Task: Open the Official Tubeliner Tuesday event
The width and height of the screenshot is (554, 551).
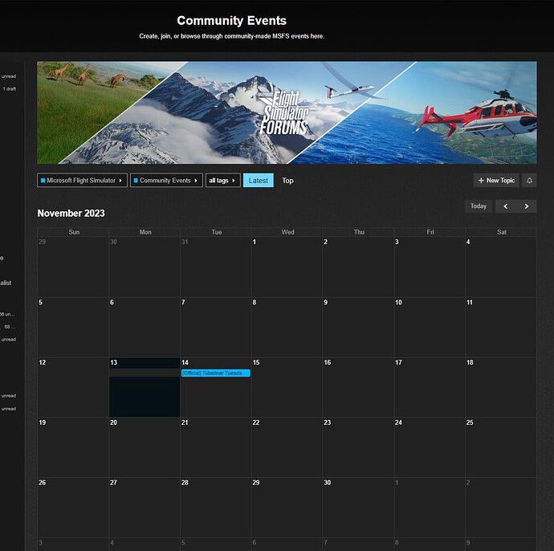Action: (x=215, y=373)
